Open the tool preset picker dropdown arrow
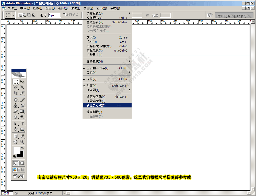256x196 pixels. 13,15
